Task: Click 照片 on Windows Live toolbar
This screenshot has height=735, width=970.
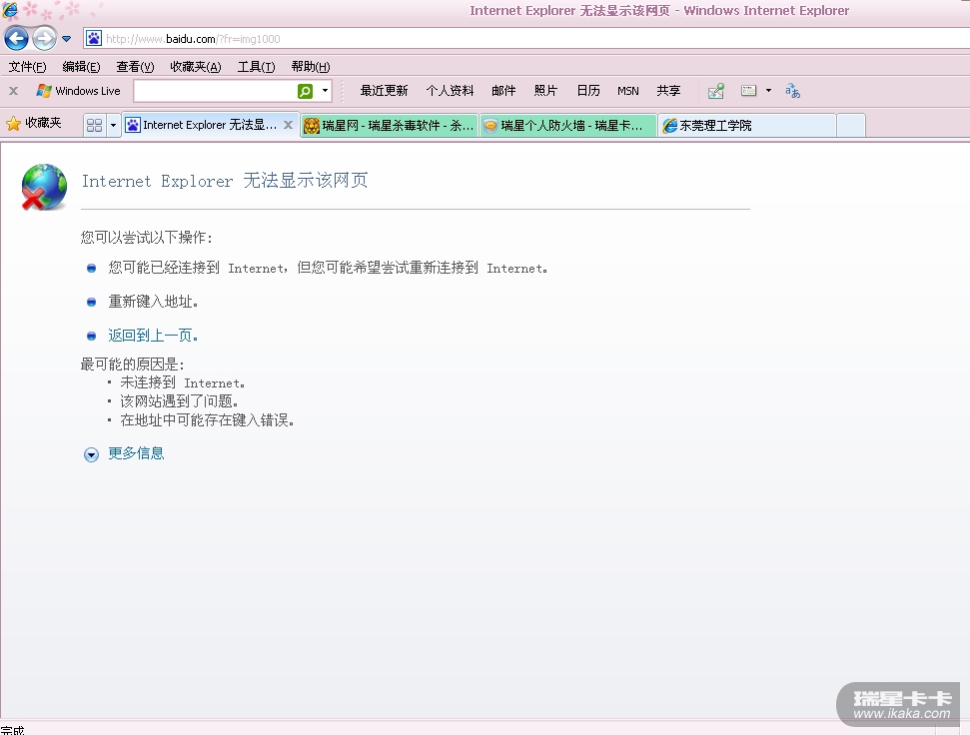Action: pos(545,91)
